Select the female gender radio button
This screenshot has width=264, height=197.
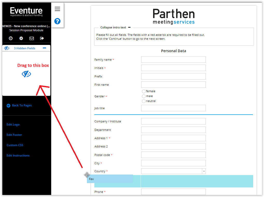point(144,91)
